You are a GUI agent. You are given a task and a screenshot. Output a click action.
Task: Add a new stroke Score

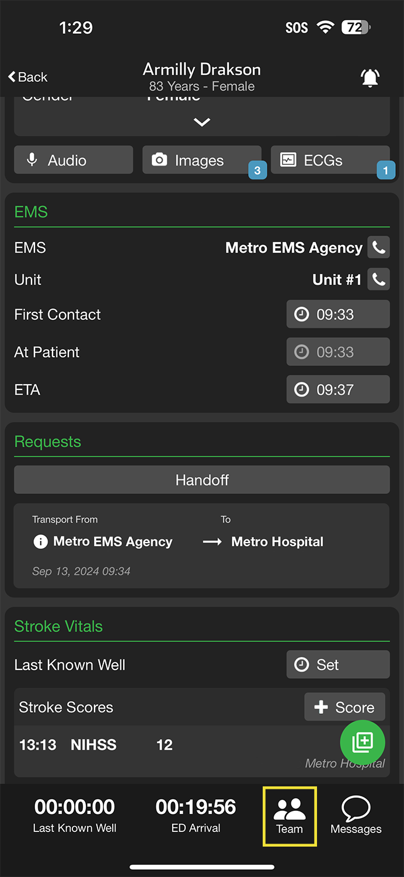click(x=344, y=707)
